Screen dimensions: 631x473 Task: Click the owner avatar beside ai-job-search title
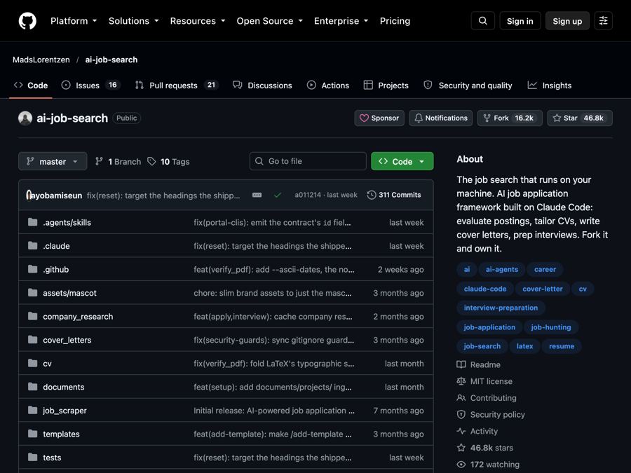pos(25,118)
